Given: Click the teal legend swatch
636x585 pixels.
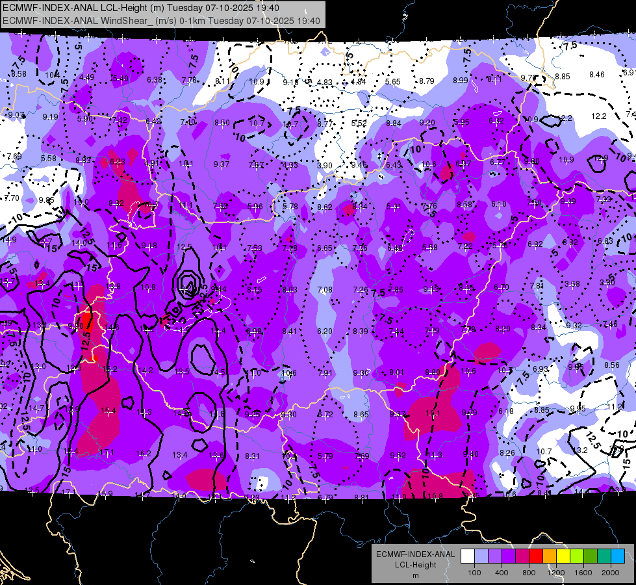Looking at the screenshot, I should point(604,556).
